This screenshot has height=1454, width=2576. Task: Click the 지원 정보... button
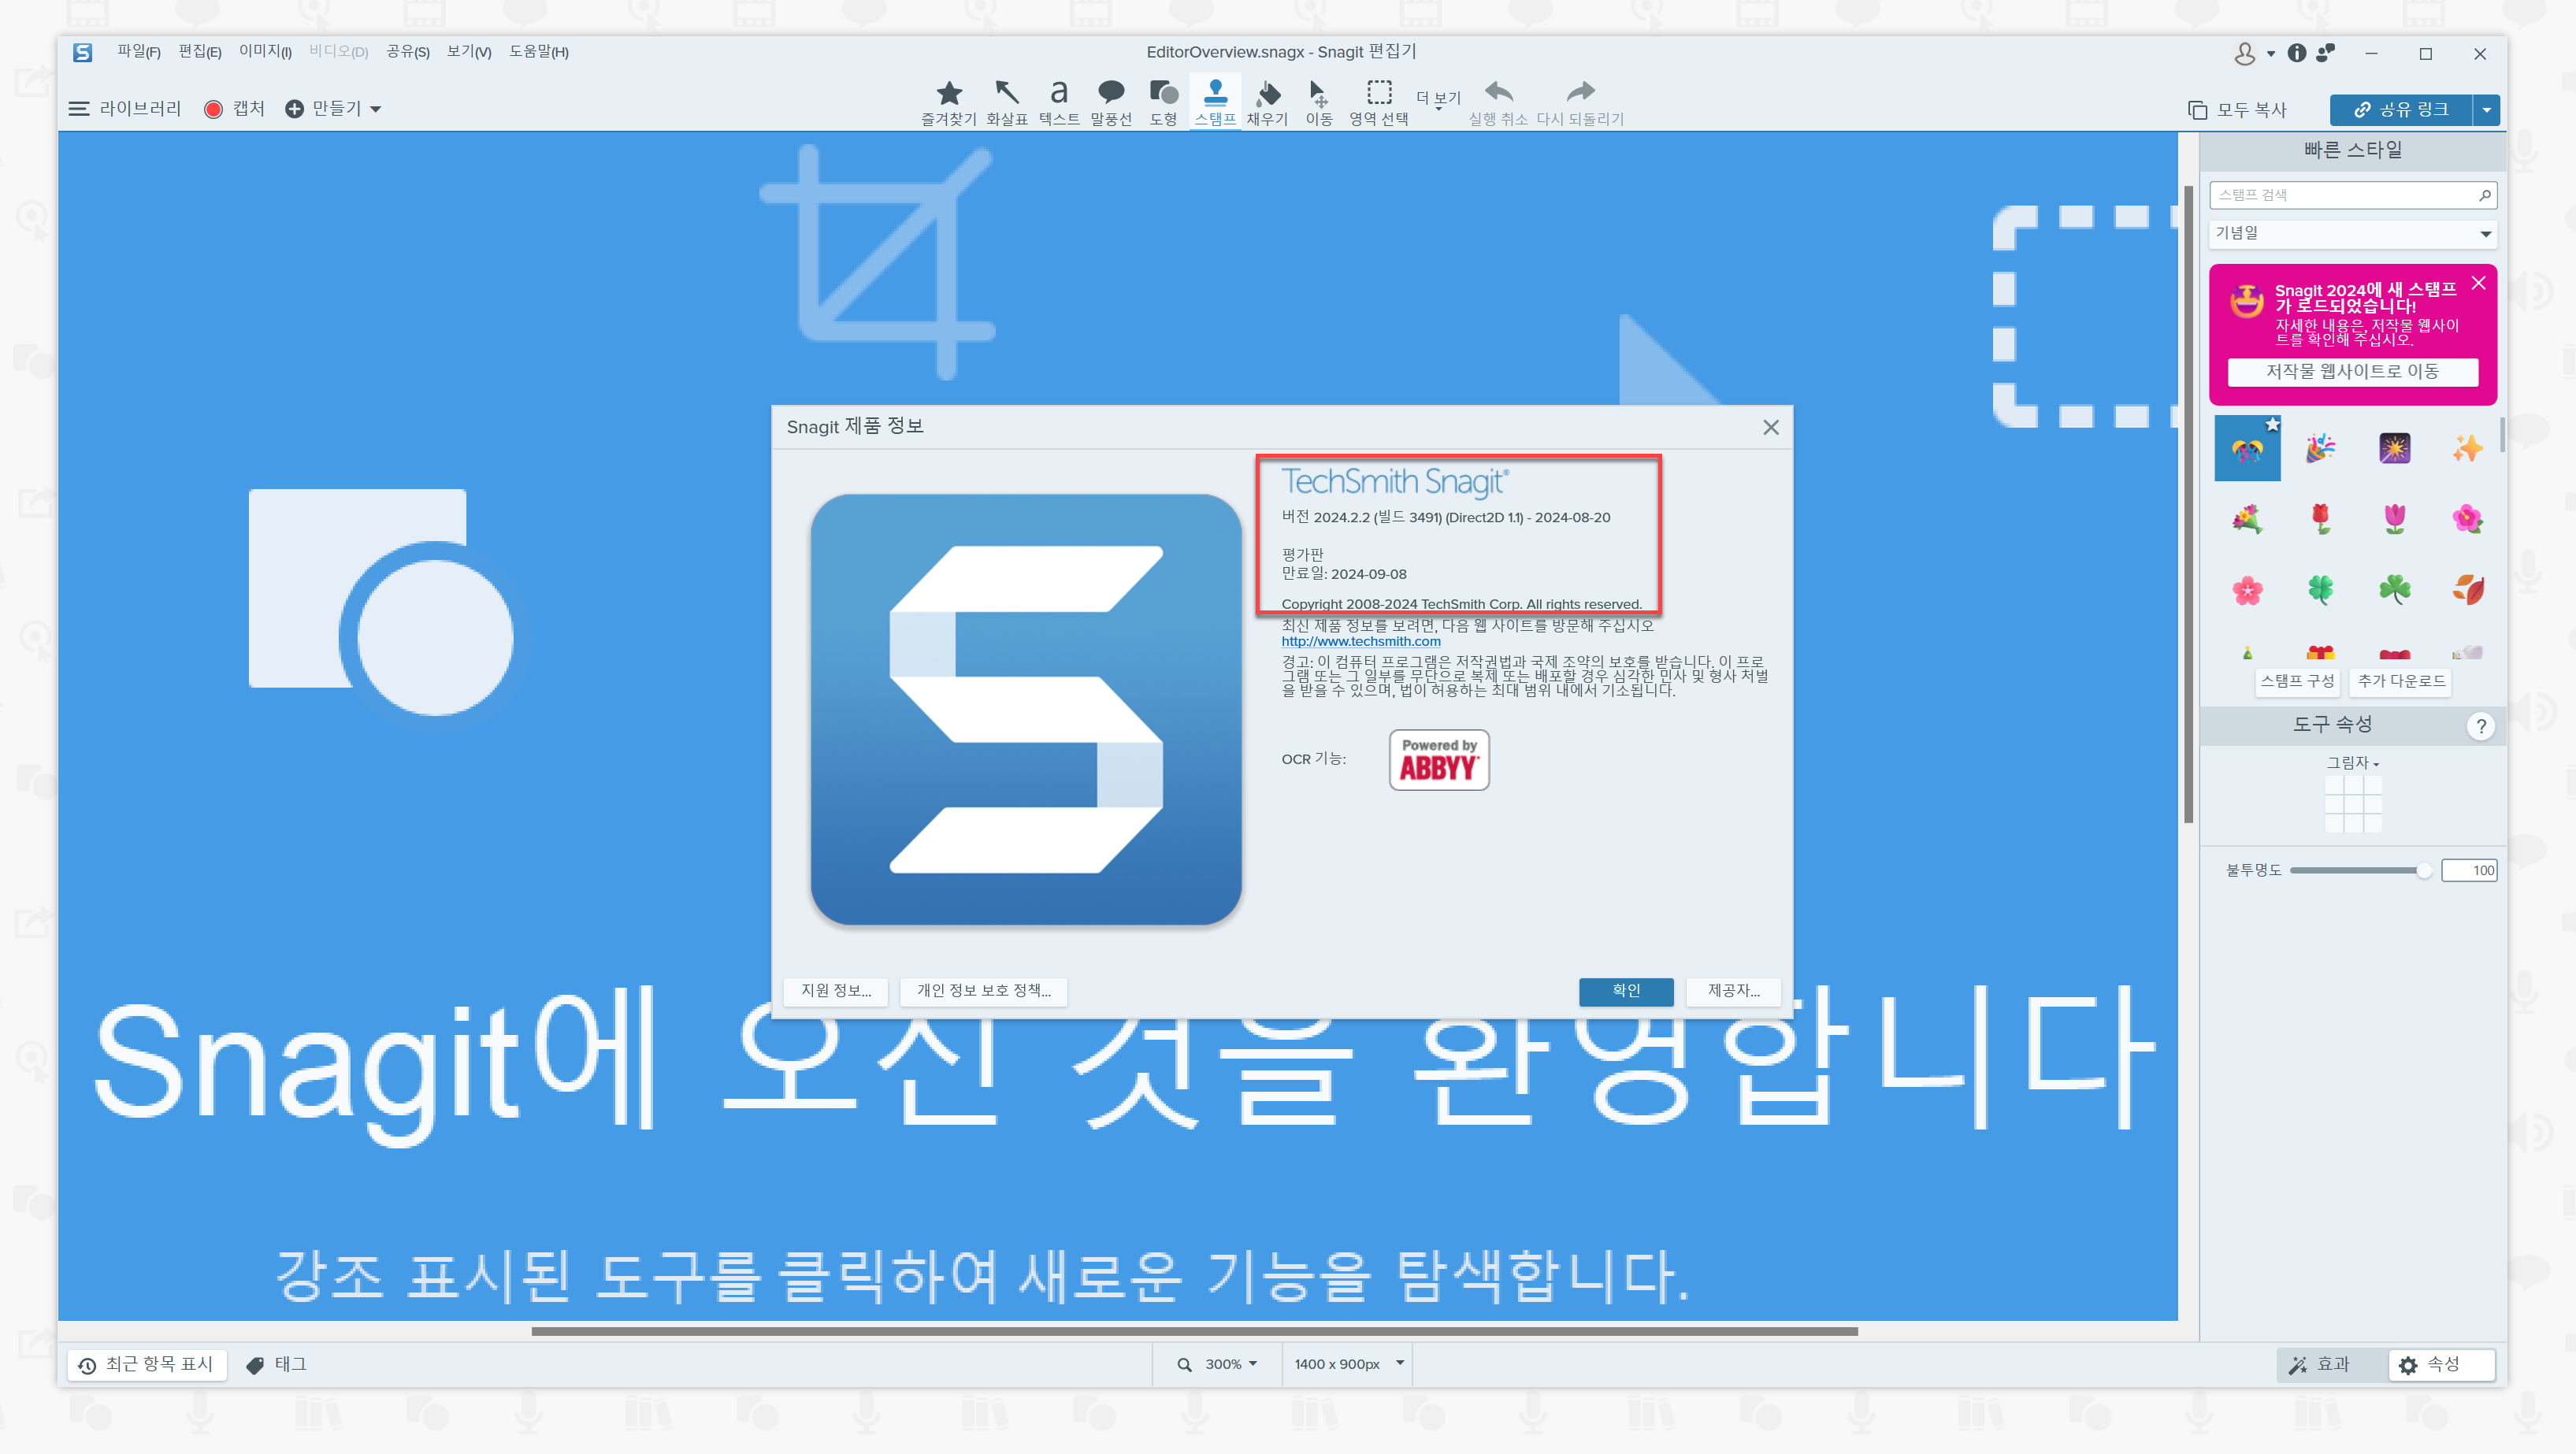[835, 991]
